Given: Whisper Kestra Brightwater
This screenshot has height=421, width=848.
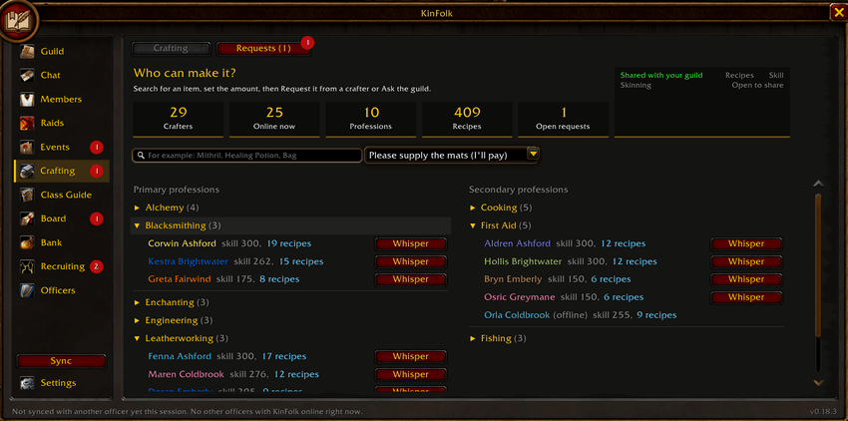Looking at the screenshot, I should [410, 261].
